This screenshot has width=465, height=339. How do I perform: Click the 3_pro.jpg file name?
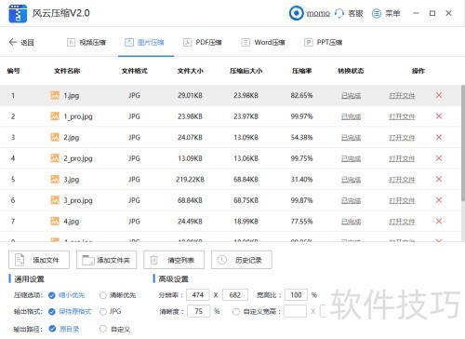[x=78, y=200]
